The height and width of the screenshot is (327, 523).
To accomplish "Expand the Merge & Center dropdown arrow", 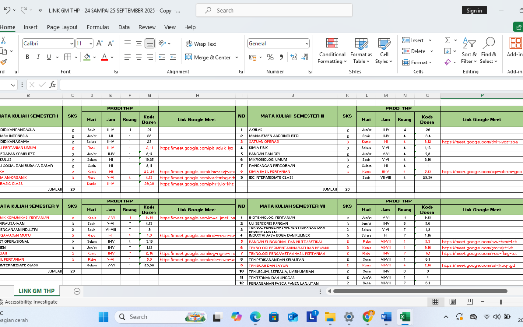I will point(237,57).
